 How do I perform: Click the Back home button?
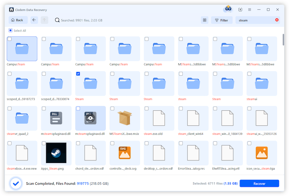pos(18,20)
